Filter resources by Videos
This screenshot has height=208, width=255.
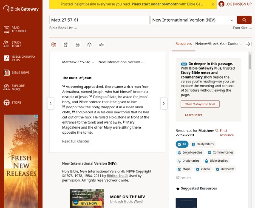click(203, 169)
